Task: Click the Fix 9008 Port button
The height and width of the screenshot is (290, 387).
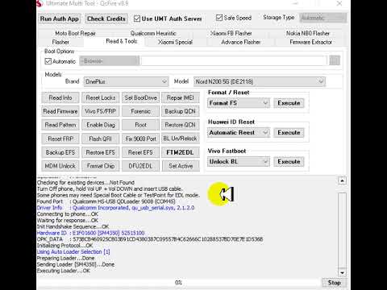Action: tap(140, 139)
